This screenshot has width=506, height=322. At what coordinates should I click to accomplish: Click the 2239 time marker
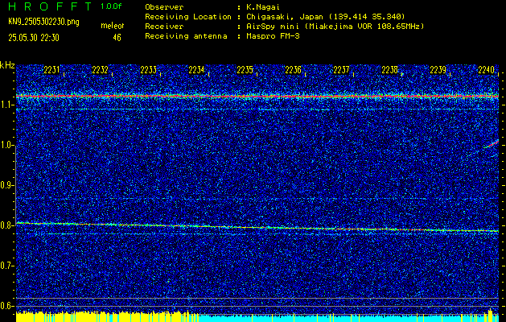(438, 70)
